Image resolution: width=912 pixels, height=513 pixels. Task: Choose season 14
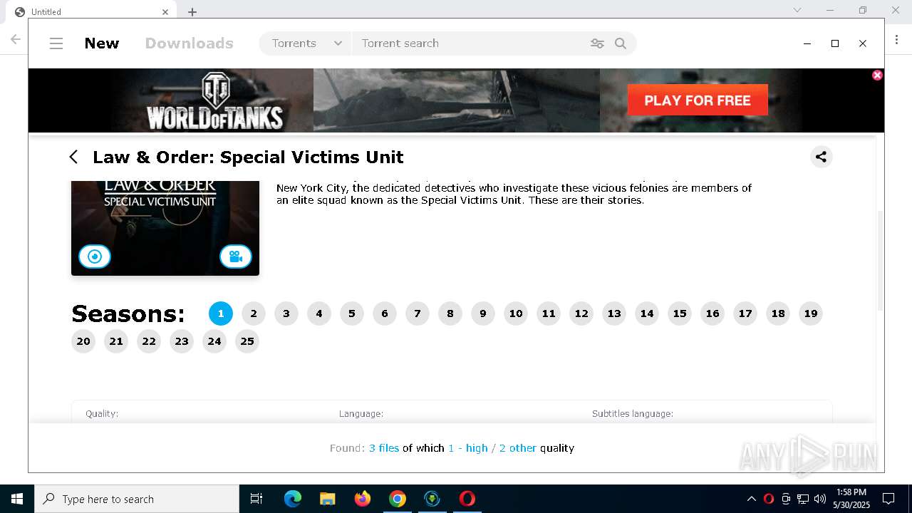tap(647, 313)
